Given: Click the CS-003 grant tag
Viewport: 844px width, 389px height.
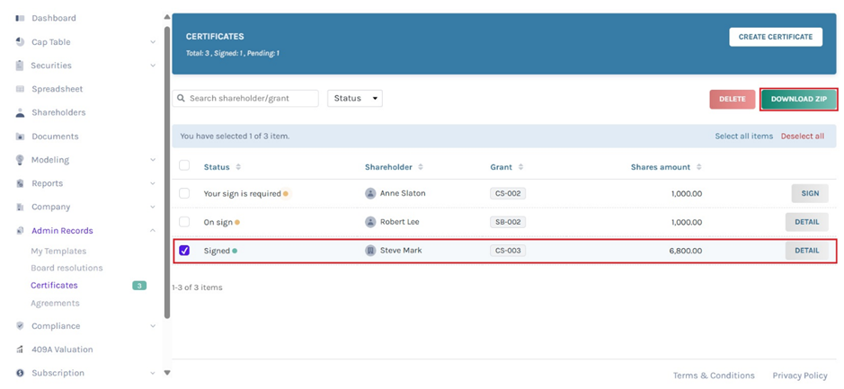Looking at the screenshot, I should click(x=508, y=251).
